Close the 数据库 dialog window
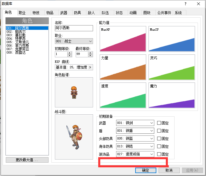This screenshot has width=206, height=176. (x=198, y=4)
